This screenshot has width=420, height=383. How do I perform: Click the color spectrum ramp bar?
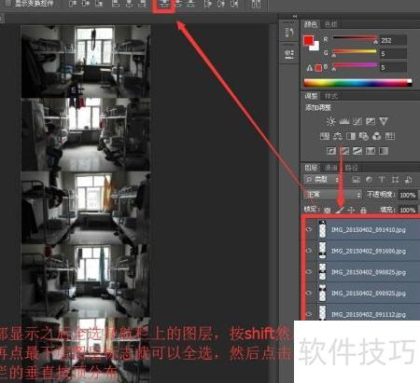357,83
